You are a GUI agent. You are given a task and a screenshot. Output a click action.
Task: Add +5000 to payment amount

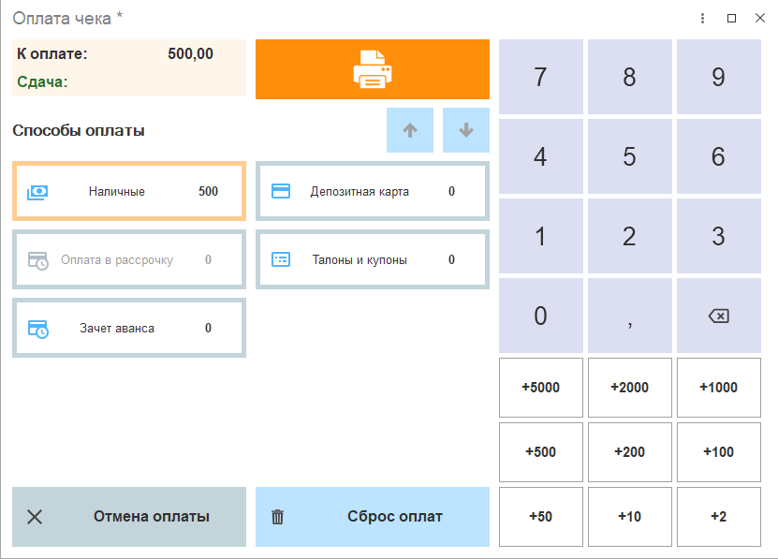[540, 388]
